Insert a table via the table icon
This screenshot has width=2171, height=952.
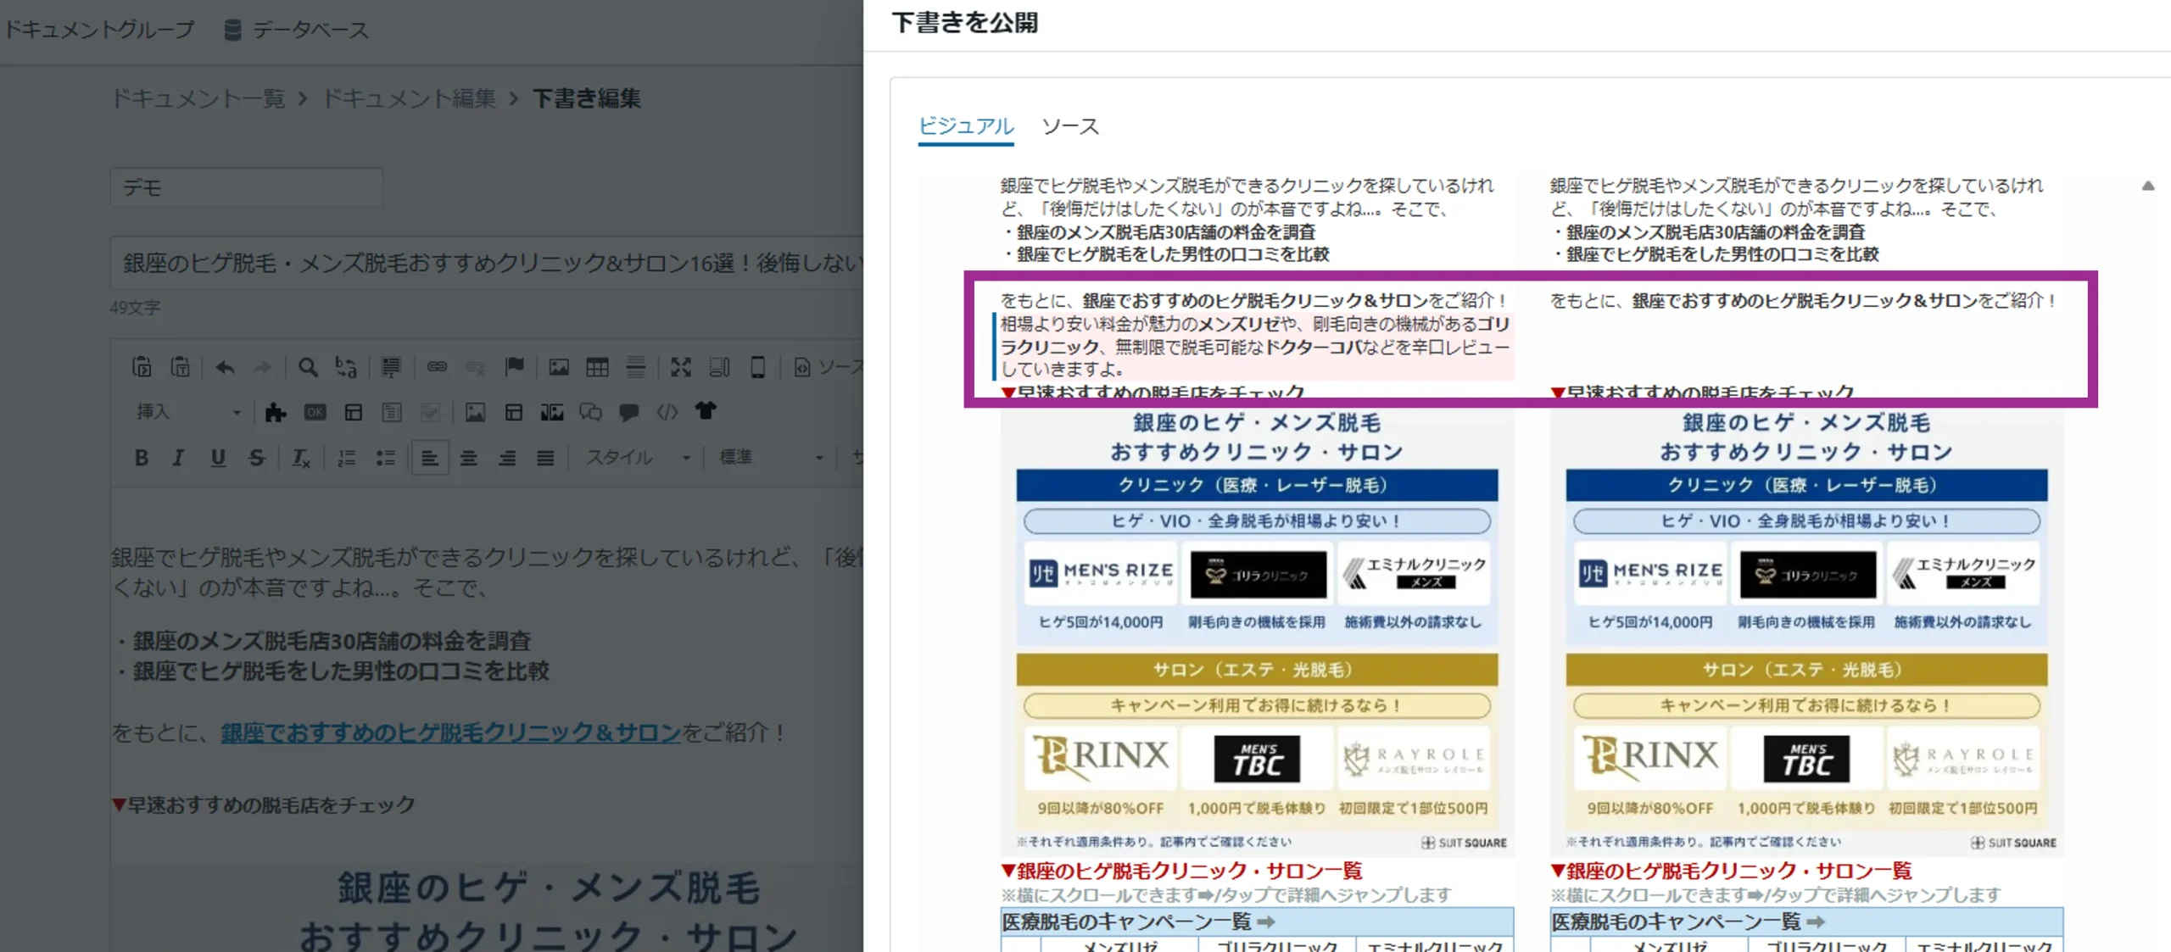coord(599,367)
